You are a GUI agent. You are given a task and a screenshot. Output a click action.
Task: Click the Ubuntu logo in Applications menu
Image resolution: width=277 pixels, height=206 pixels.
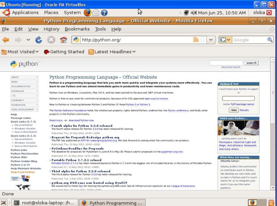pos(6,13)
